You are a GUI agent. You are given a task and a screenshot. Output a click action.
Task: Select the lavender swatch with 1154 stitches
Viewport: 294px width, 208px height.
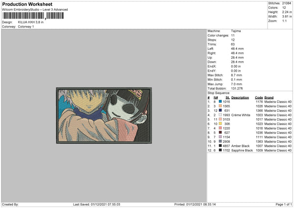220,137
